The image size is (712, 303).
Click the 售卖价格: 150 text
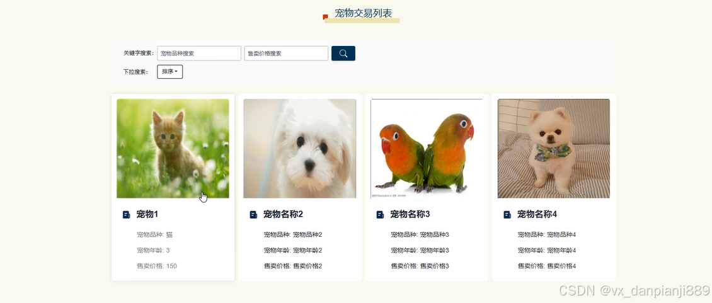tap(157, 266)
